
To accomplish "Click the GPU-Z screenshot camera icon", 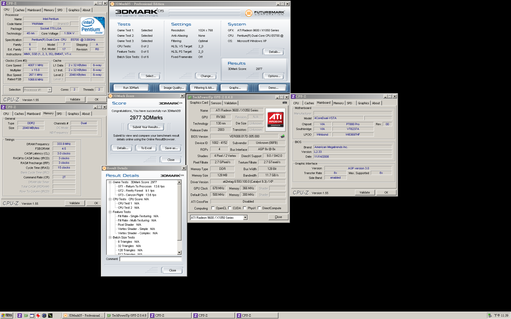I will tap(285, 103).
